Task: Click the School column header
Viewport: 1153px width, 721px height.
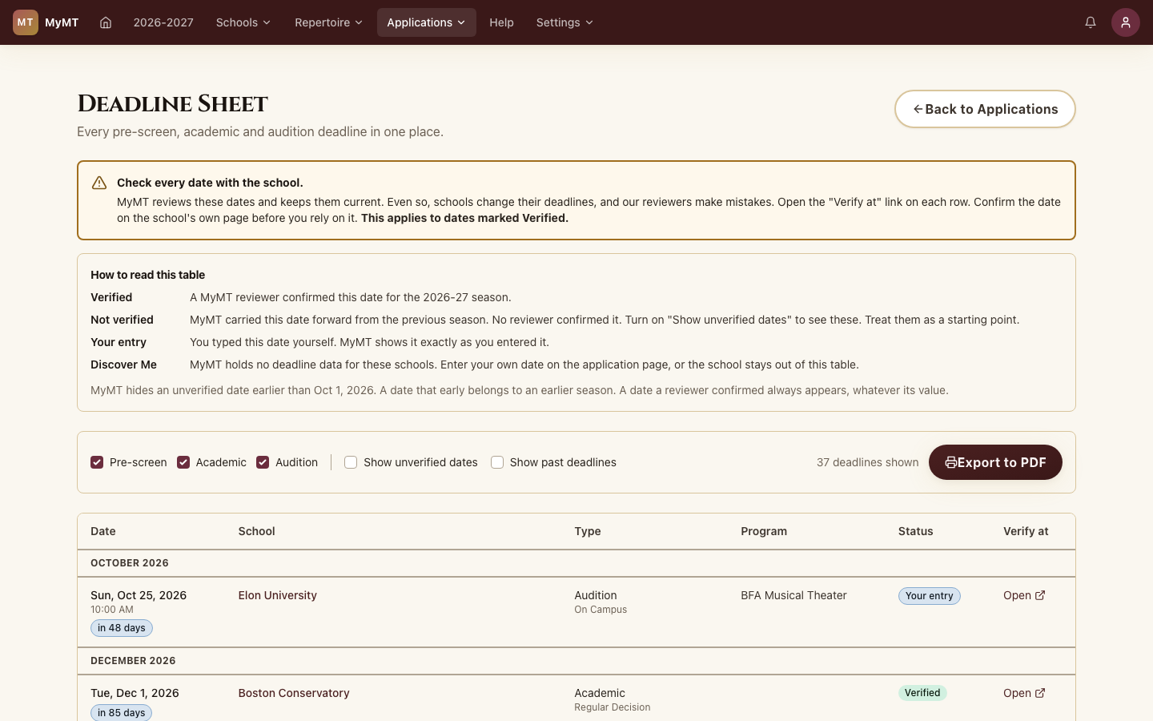Action: click(256, 531)
